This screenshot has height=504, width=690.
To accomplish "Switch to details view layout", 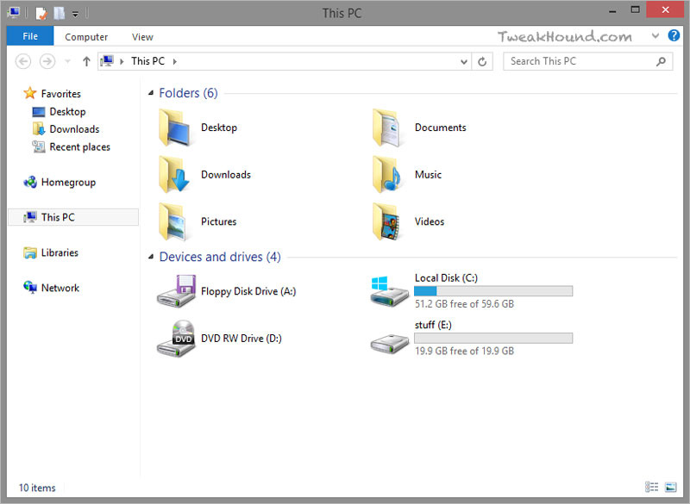I will (652, 488).
